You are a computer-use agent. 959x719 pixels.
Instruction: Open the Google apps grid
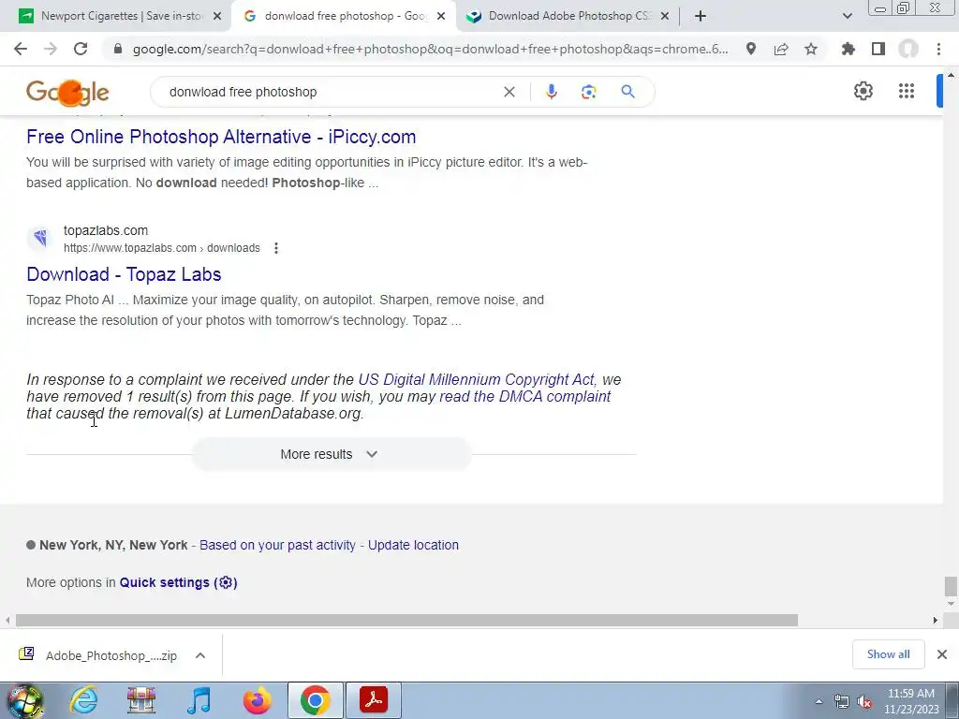coord(907,91)
